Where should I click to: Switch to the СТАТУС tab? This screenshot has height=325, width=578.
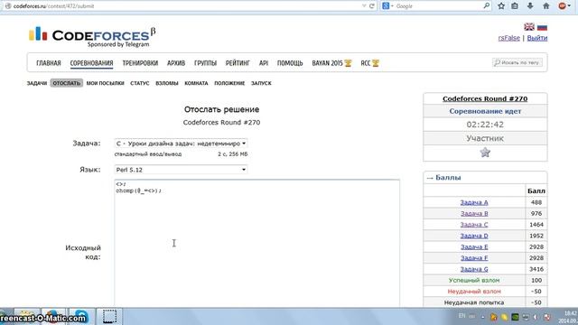(140, 83)
